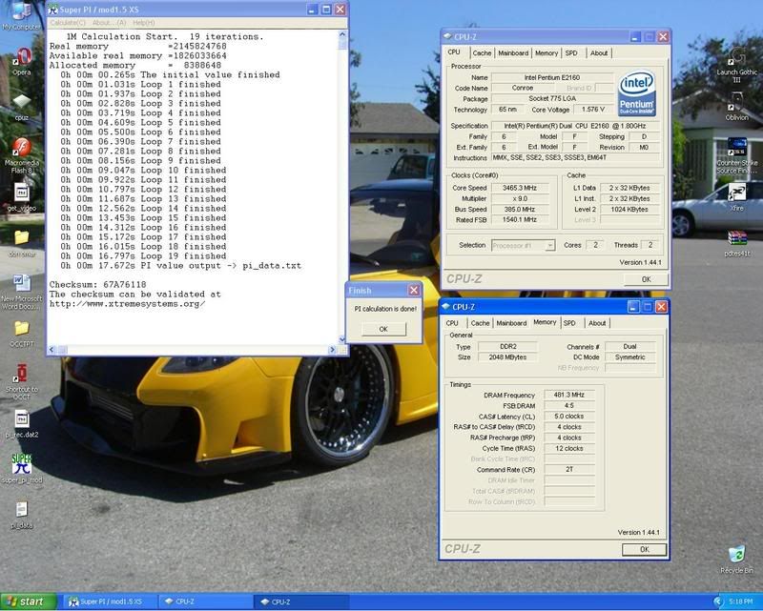Open the Calculate menu in Super PI
The width and height of the screenshot is (763, 611).
[x=68, y=22]
